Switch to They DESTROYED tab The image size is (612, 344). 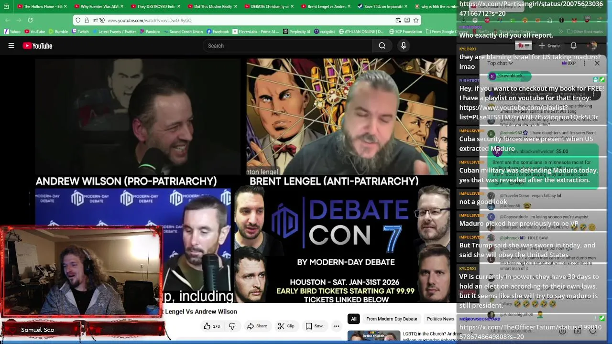[x=156, y=6]
